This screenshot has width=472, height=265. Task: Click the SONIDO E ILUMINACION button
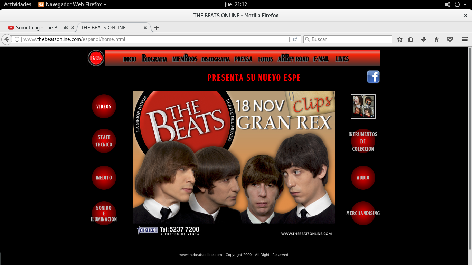tap(104, 213)
